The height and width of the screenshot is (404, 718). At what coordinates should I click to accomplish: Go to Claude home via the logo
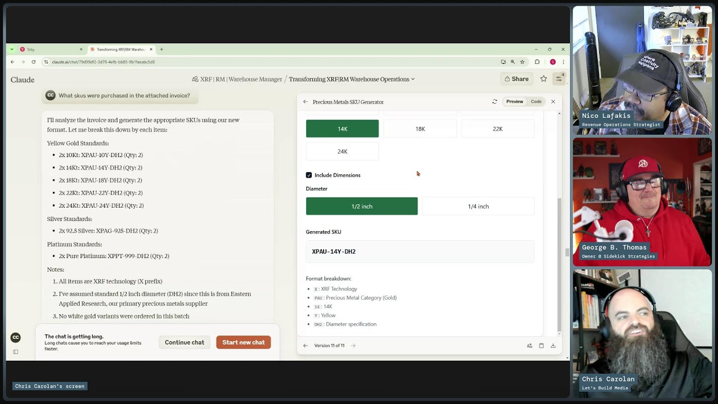(22, 80)
